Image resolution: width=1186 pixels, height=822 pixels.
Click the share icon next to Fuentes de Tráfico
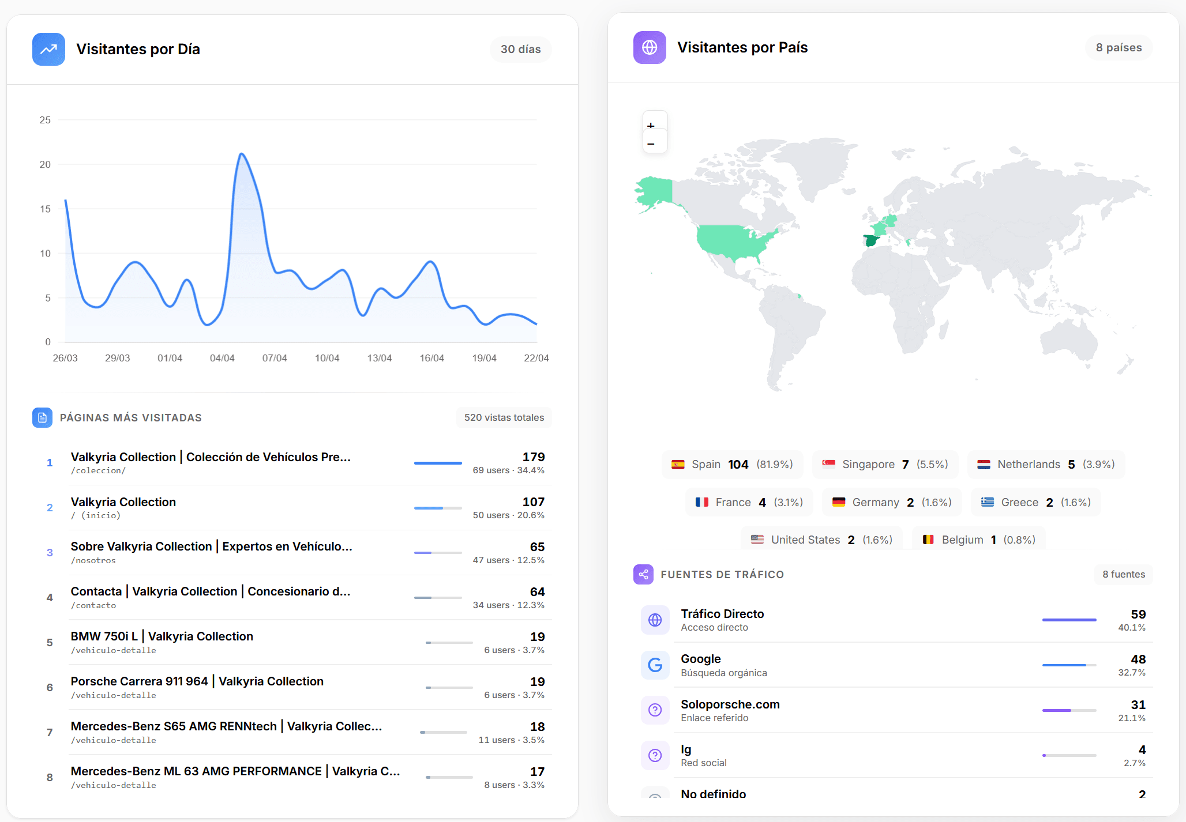[x=643, y=574]
